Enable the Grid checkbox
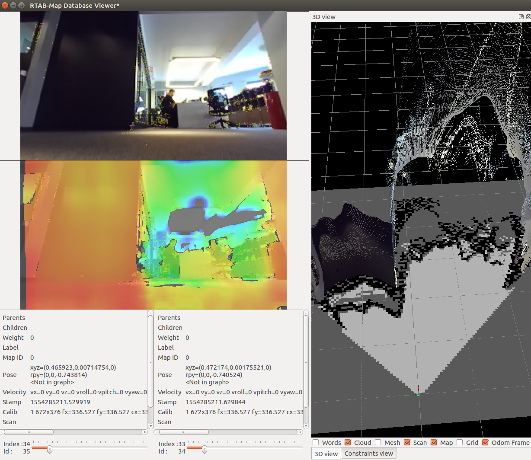Image resolution: width=531 pixels, height=460 pixels. (460, 442)
